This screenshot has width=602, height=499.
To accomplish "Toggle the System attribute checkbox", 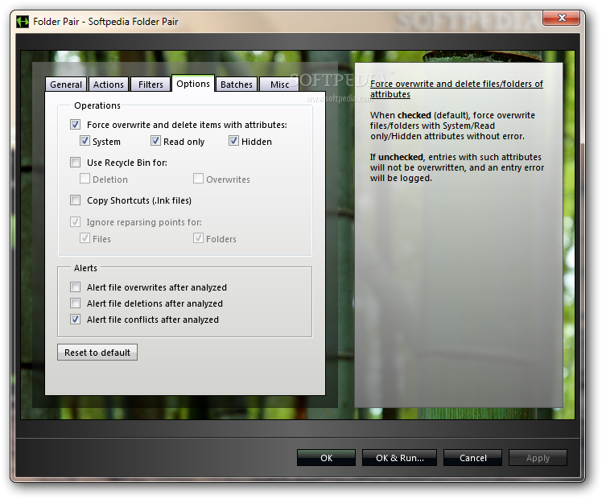I will (85, 141).
